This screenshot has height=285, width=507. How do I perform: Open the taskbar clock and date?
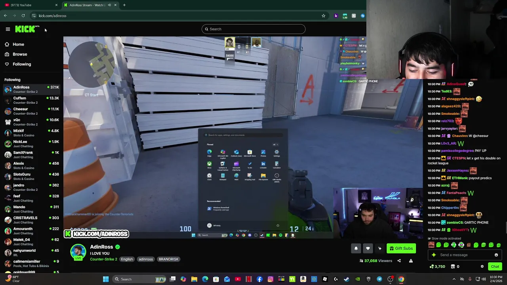coord(496,279)
